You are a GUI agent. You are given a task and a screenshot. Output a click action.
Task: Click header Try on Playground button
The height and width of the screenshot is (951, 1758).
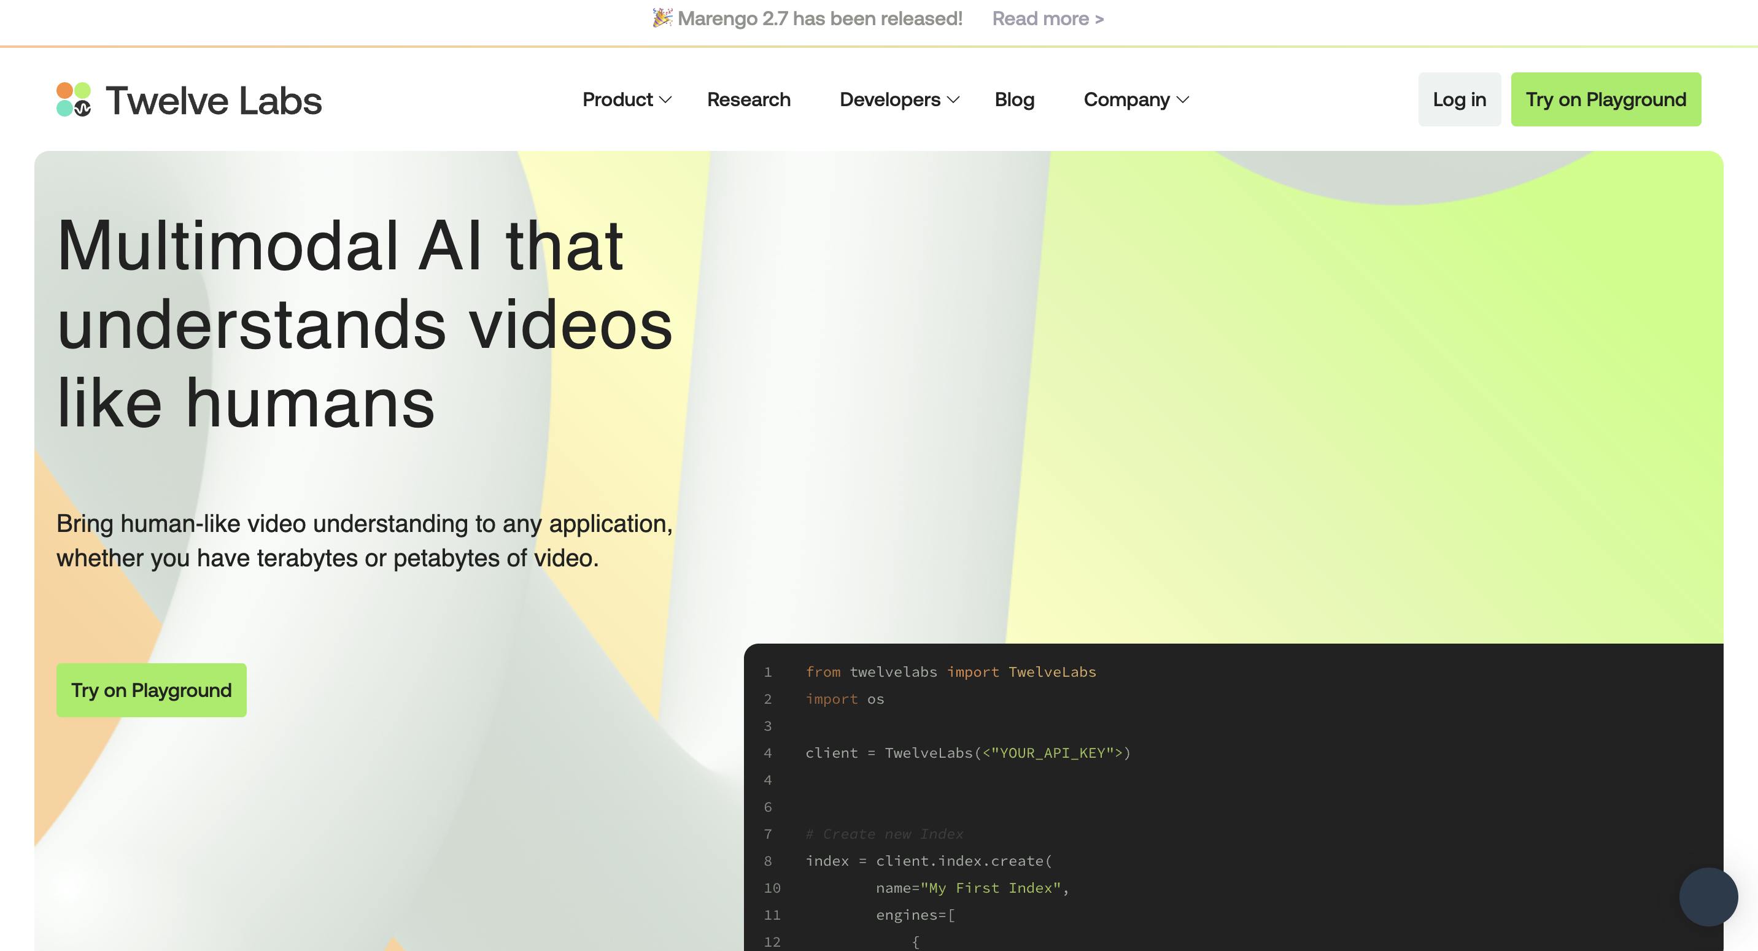[1605, 99]
